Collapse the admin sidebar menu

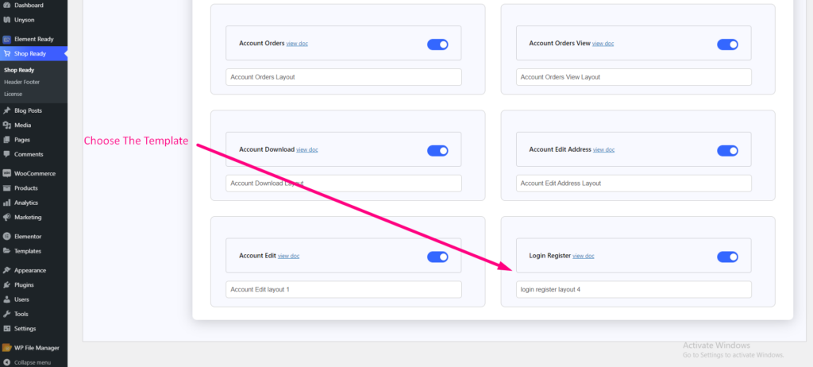[x=32, y=362]
